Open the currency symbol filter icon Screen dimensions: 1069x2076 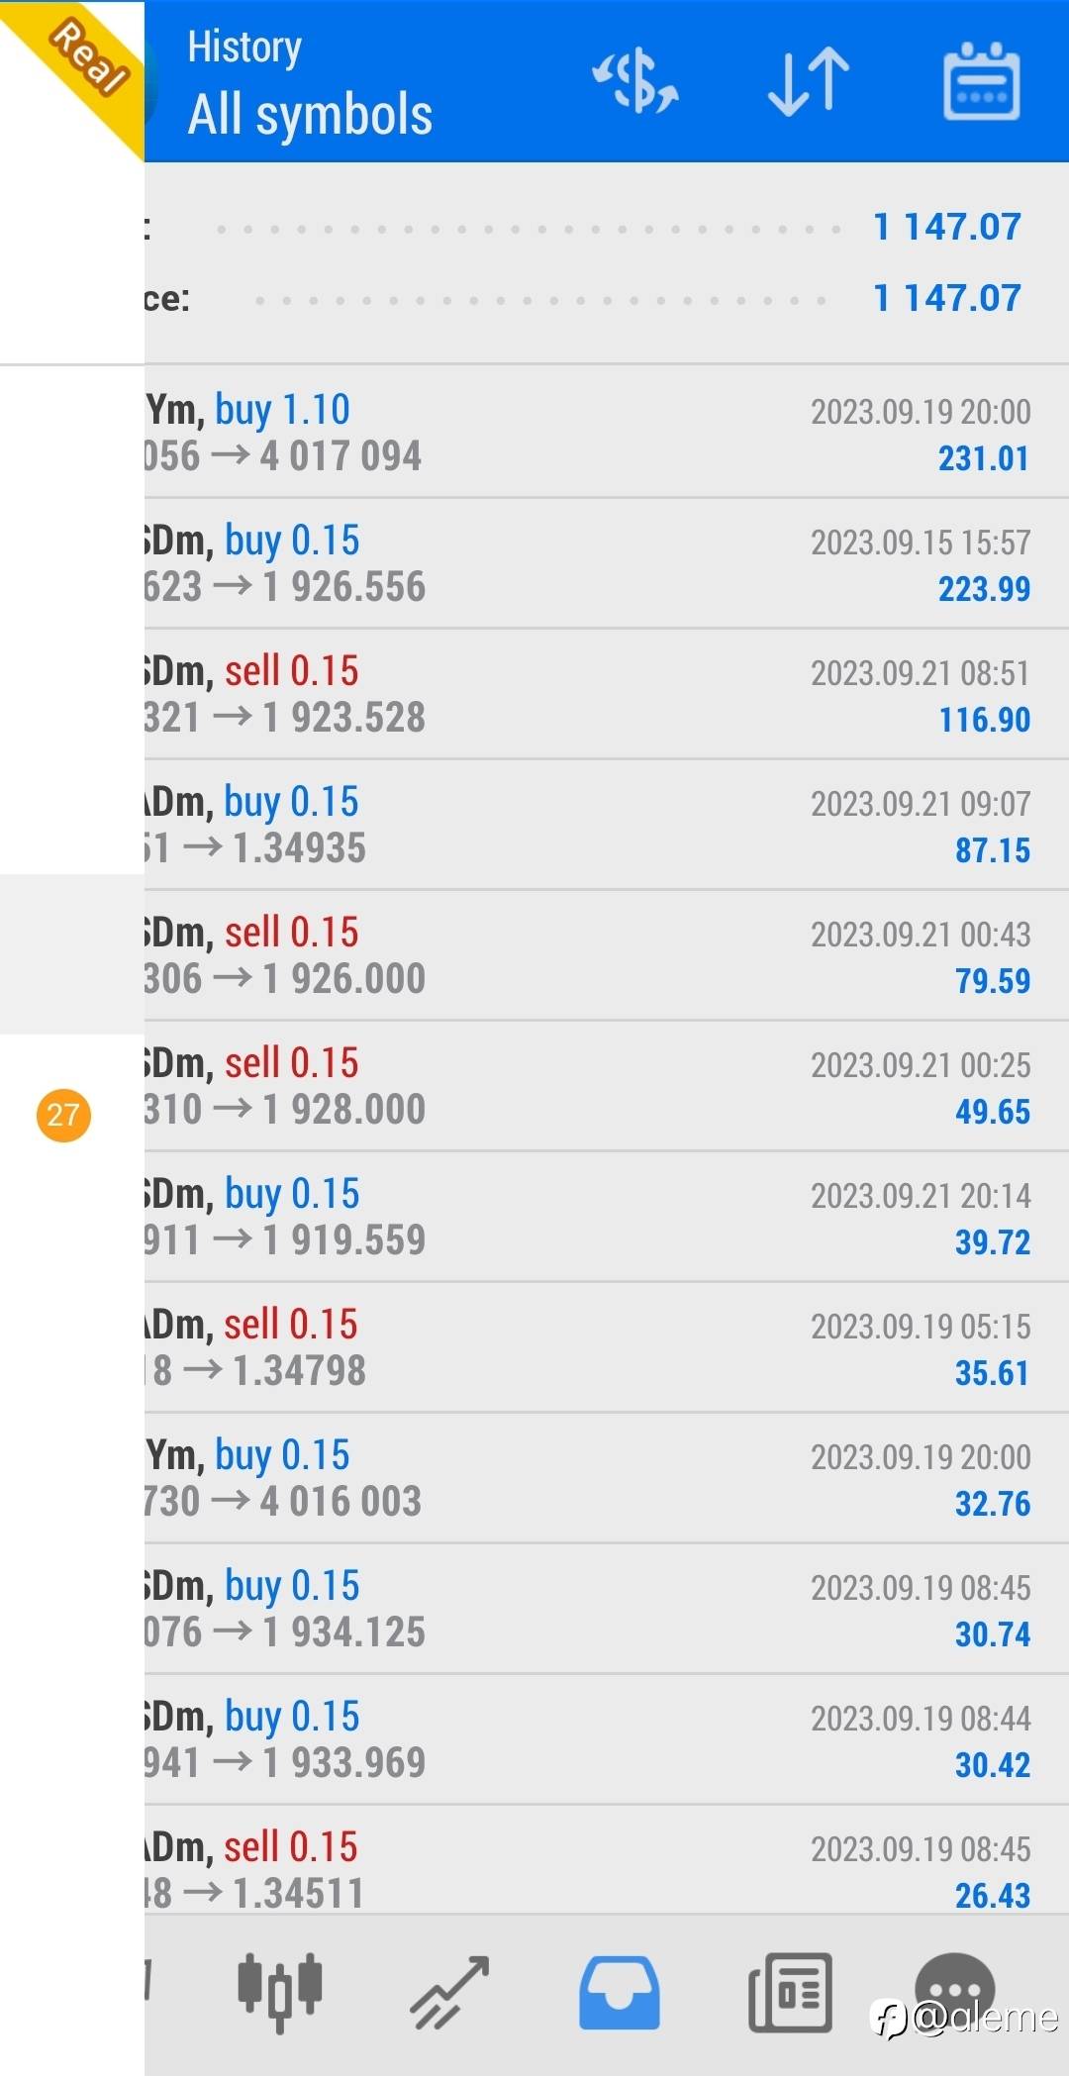click(x=634, y=80)
